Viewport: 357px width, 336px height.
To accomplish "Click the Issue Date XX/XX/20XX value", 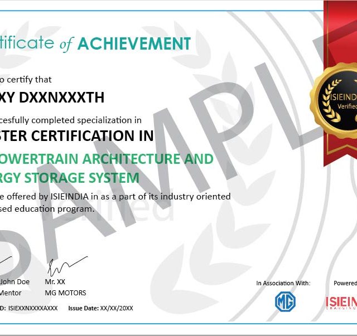I will click(117, 308).
